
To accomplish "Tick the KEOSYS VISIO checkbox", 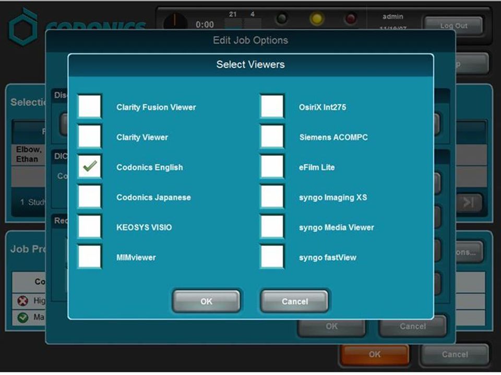I will 89,227.
